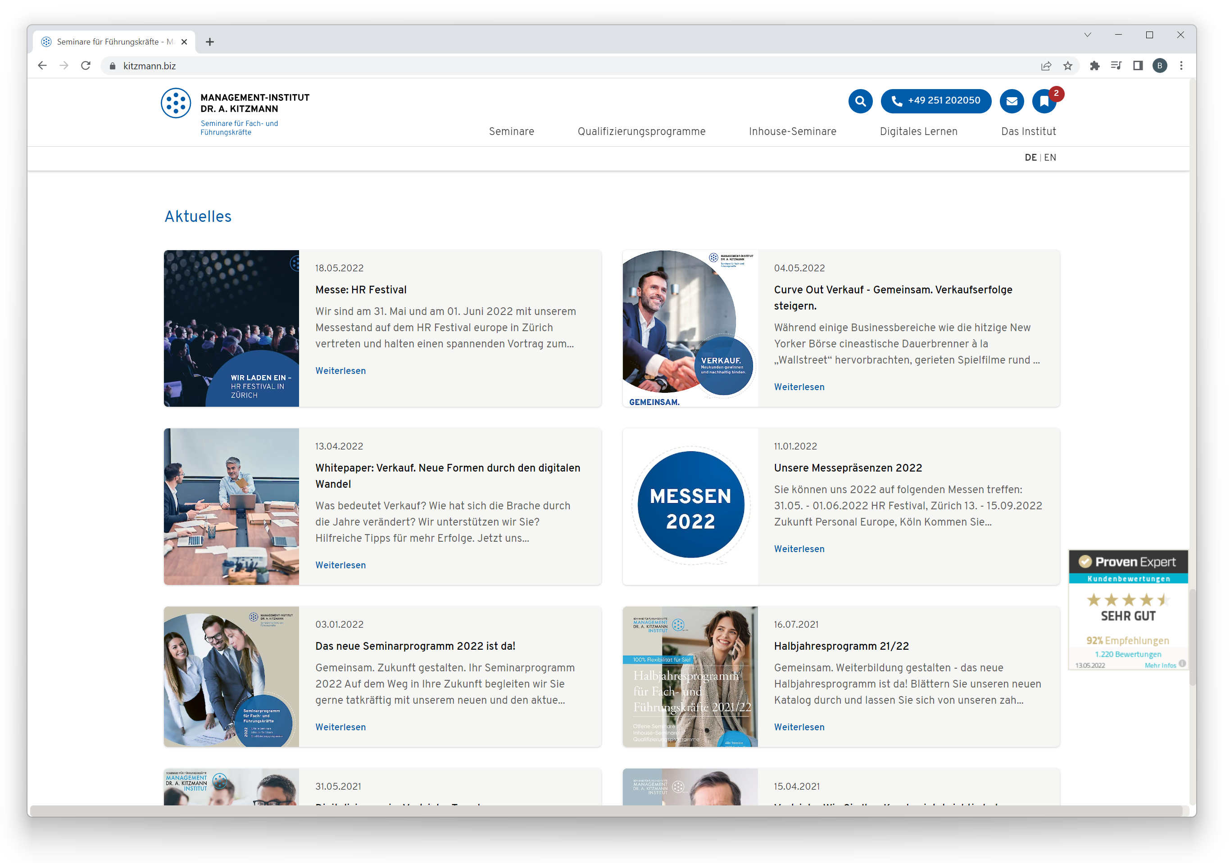Screen dimensions: 1230x863
Task: Click Weiterlesen under Unsere Messepräsenzen 2022
Action: coord(799,549)
